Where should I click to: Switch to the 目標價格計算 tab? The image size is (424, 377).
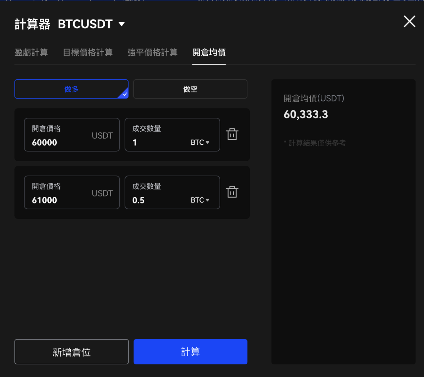(88, 52)
